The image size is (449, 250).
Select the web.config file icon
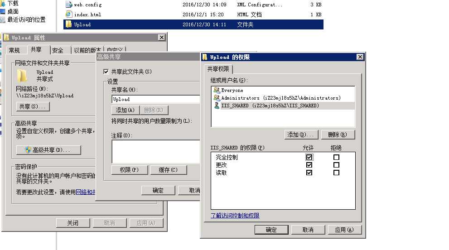click(x=69, y=5)
